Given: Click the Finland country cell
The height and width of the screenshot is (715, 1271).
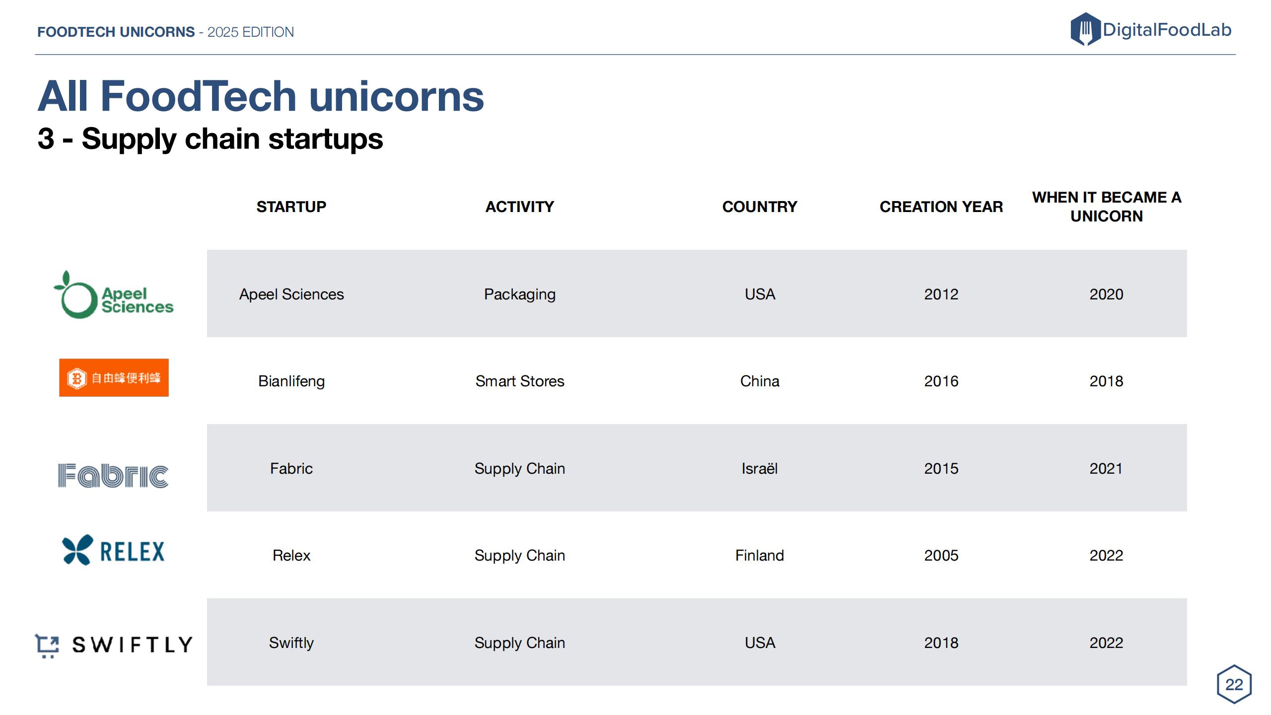Looking at the screenshot, I should (x=760, y=555).
